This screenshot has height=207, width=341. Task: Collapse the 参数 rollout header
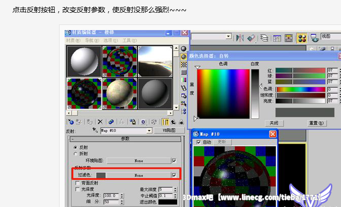[125, 139]
